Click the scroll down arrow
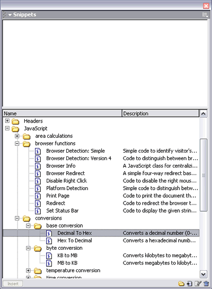The height and width of the screenshot is (289, 212). tap(204, 274)
